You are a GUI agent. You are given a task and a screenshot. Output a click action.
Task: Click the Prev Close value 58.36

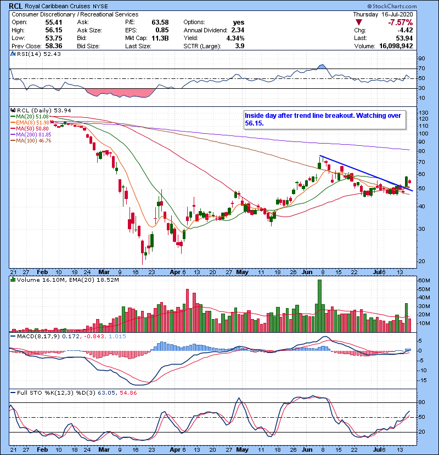click(54, 46)
